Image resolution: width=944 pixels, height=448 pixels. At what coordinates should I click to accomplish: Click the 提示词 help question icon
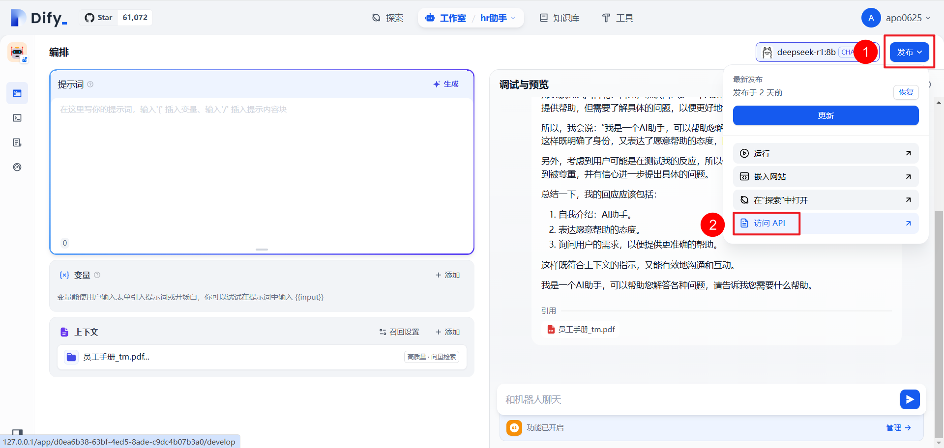pos(90,84)
